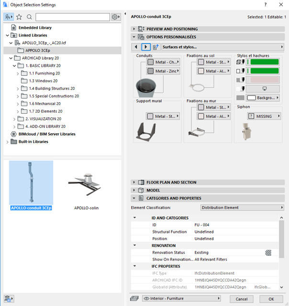
Task: Click the folder view mode icon
Action: [x=9, y=17]
